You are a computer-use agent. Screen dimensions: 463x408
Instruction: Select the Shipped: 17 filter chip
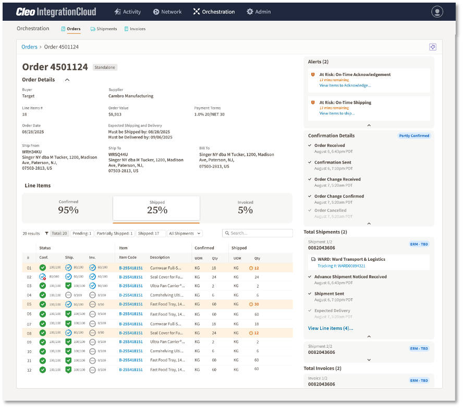point(151,234)
